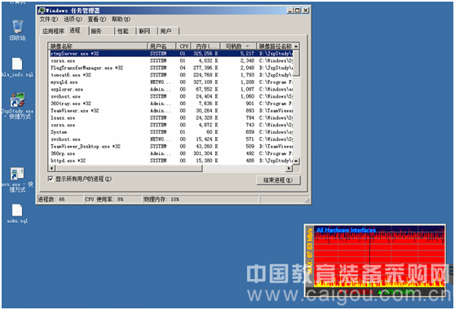Select the FlugTransferManager.exe *32 process
Screen dimensions: 455x310
(x=171, y=68)
